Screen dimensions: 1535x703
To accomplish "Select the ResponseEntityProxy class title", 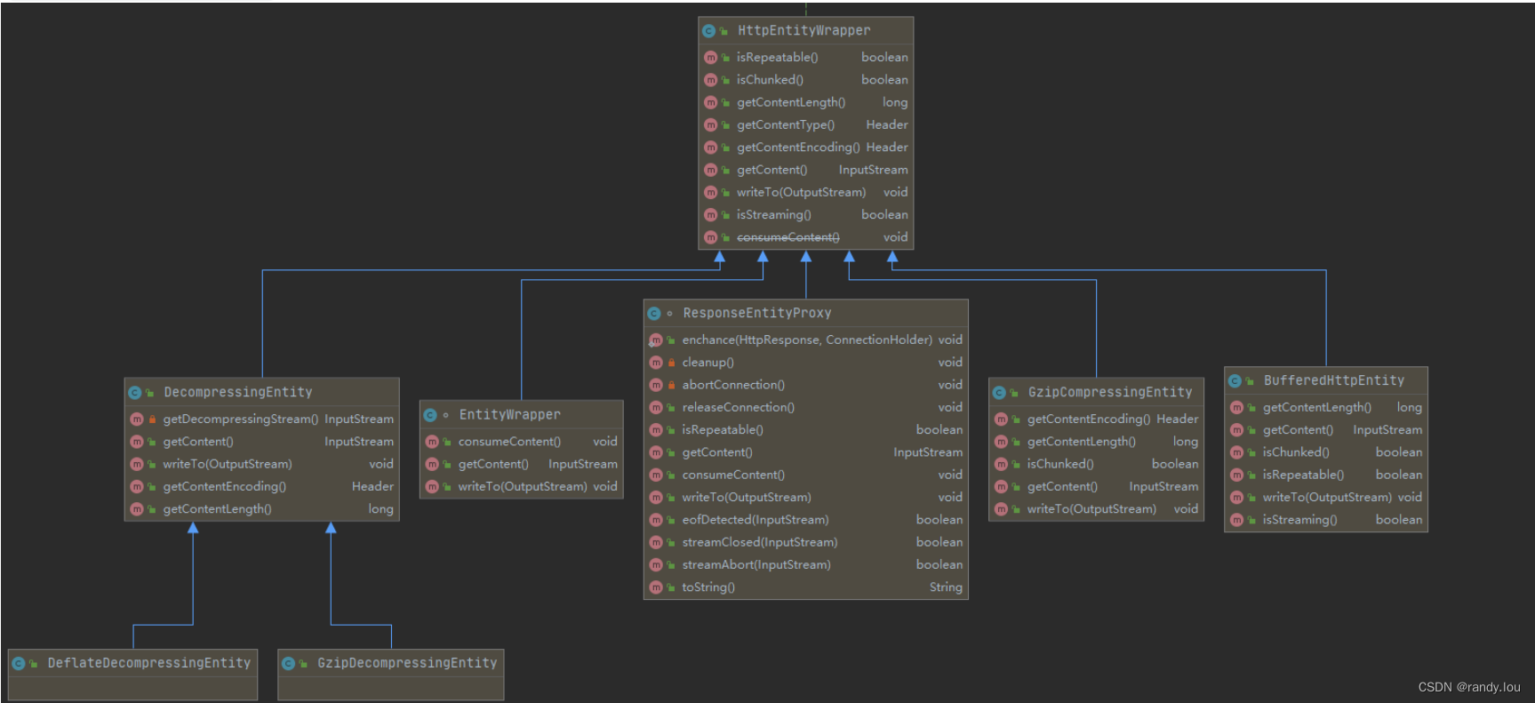I will pos(757,314).
